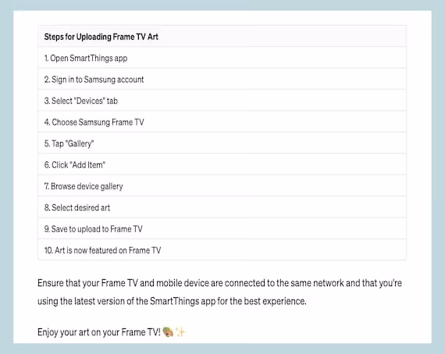The image size is (445, 354).
Task: Click the word 'Gallery' in step 5
Action: click(x=80, y=143)
